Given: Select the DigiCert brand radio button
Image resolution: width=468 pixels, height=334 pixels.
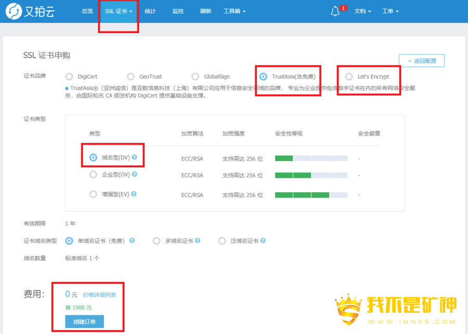Looking at the screenshot, I should click(x=69, y=77).
